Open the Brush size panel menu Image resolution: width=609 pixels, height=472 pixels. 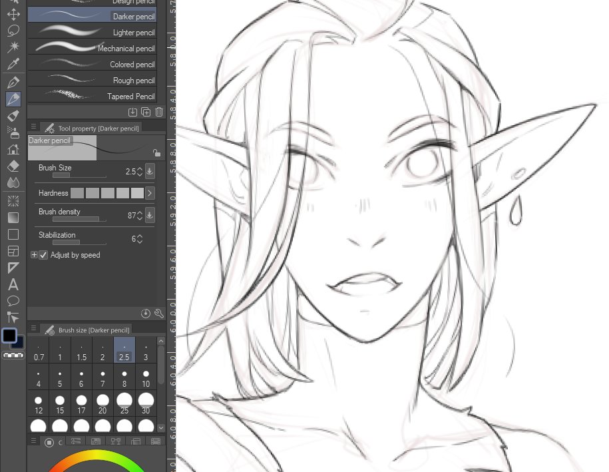click(x=33, y=328)
